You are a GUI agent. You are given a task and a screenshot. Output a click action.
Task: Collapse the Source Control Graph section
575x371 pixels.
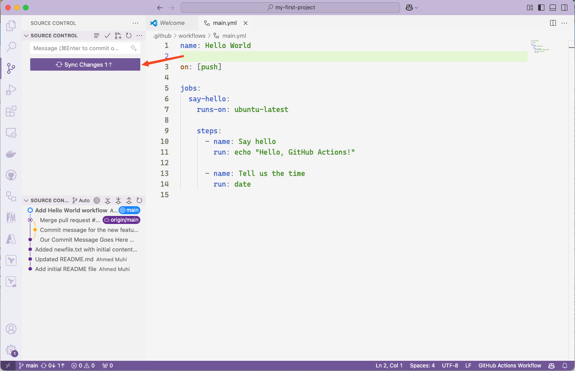[26, 200]
